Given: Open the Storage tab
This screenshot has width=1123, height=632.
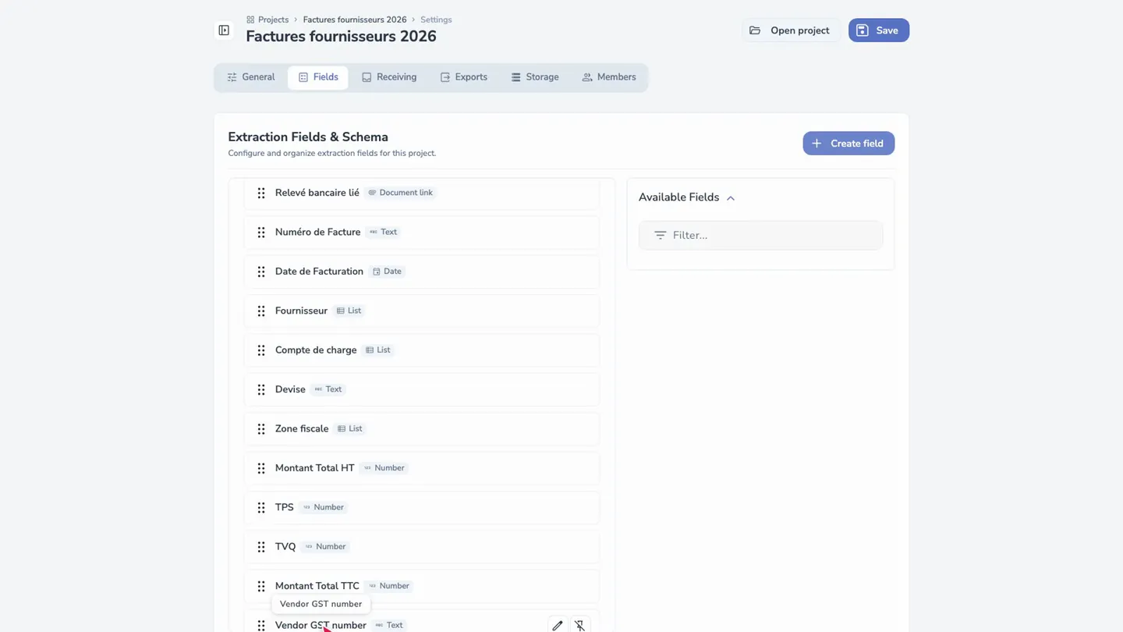Looking at the screenshot, I should (535, 77).
